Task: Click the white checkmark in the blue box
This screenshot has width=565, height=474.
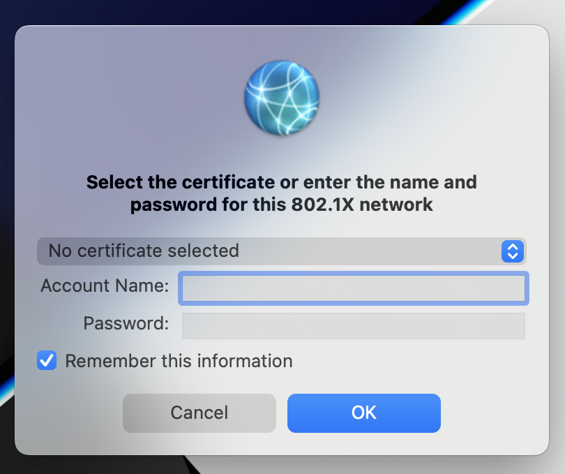Action: pyautogui.click(x=47, y=361)
